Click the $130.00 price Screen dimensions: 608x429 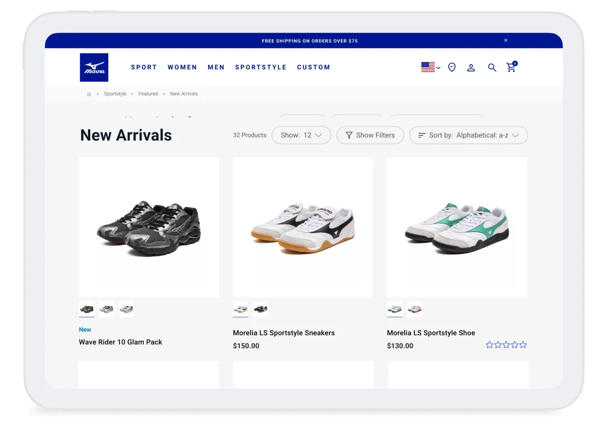(x=400, y=346)
